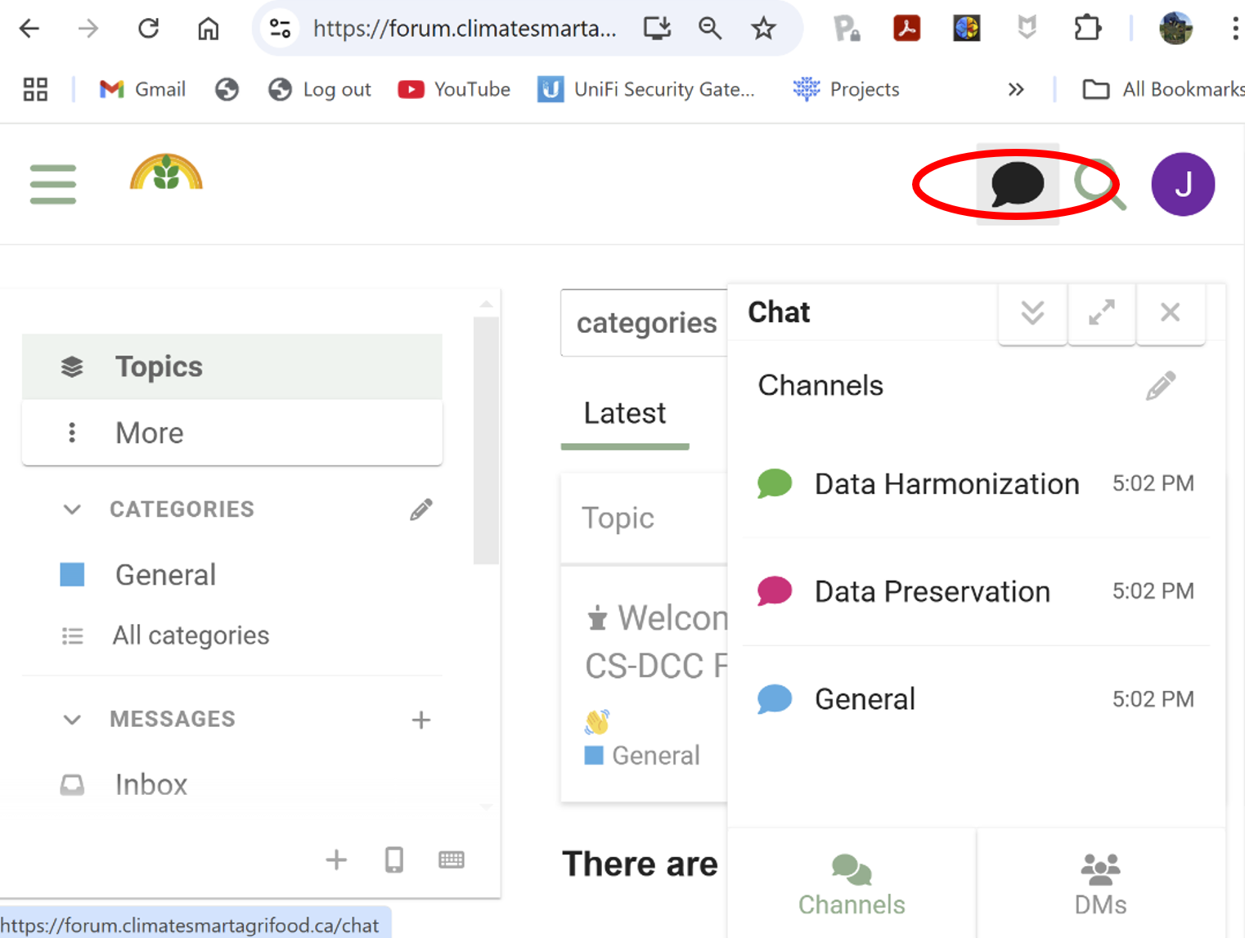Open the colorful globe extension icon
Image resolution: width=1245 pixels, height=938 pixels.
point(967,29)
